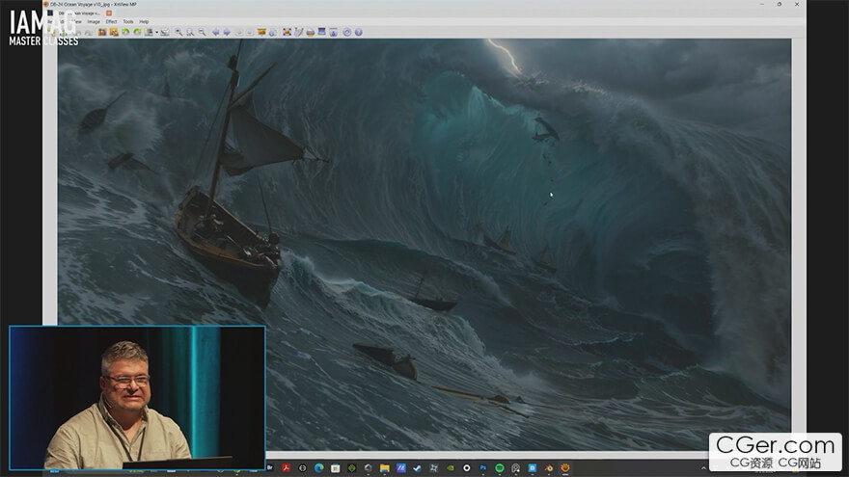Start the slideshow from the toolbar icon
Screen dimensions: 849x477
coord(261,32)
